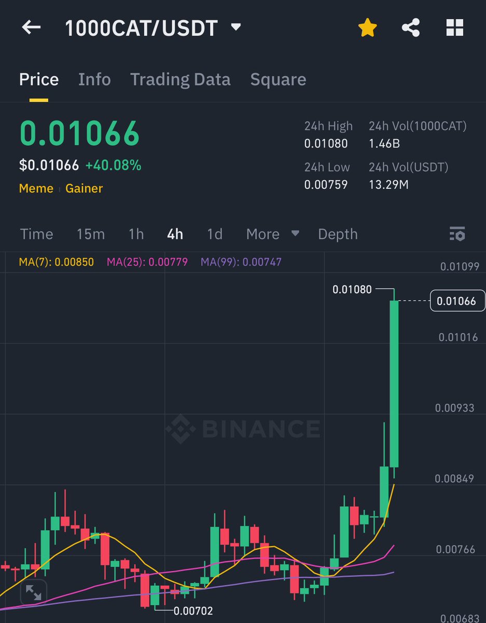Screen dimensions: 486x623
Task: Tap the 0.01080 high label on chart
Action: point(352,289)
